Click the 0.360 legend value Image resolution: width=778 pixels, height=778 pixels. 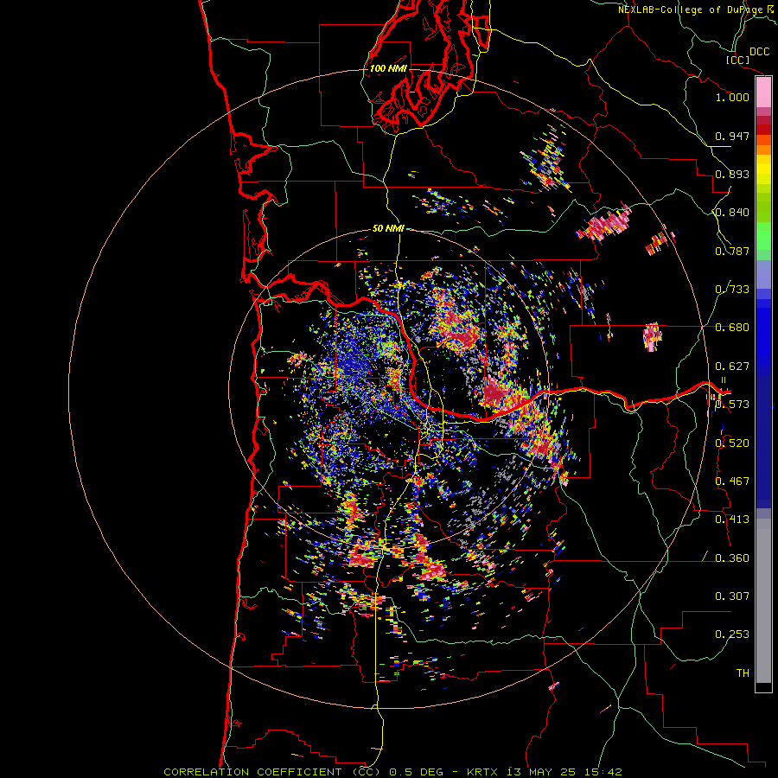732,558
